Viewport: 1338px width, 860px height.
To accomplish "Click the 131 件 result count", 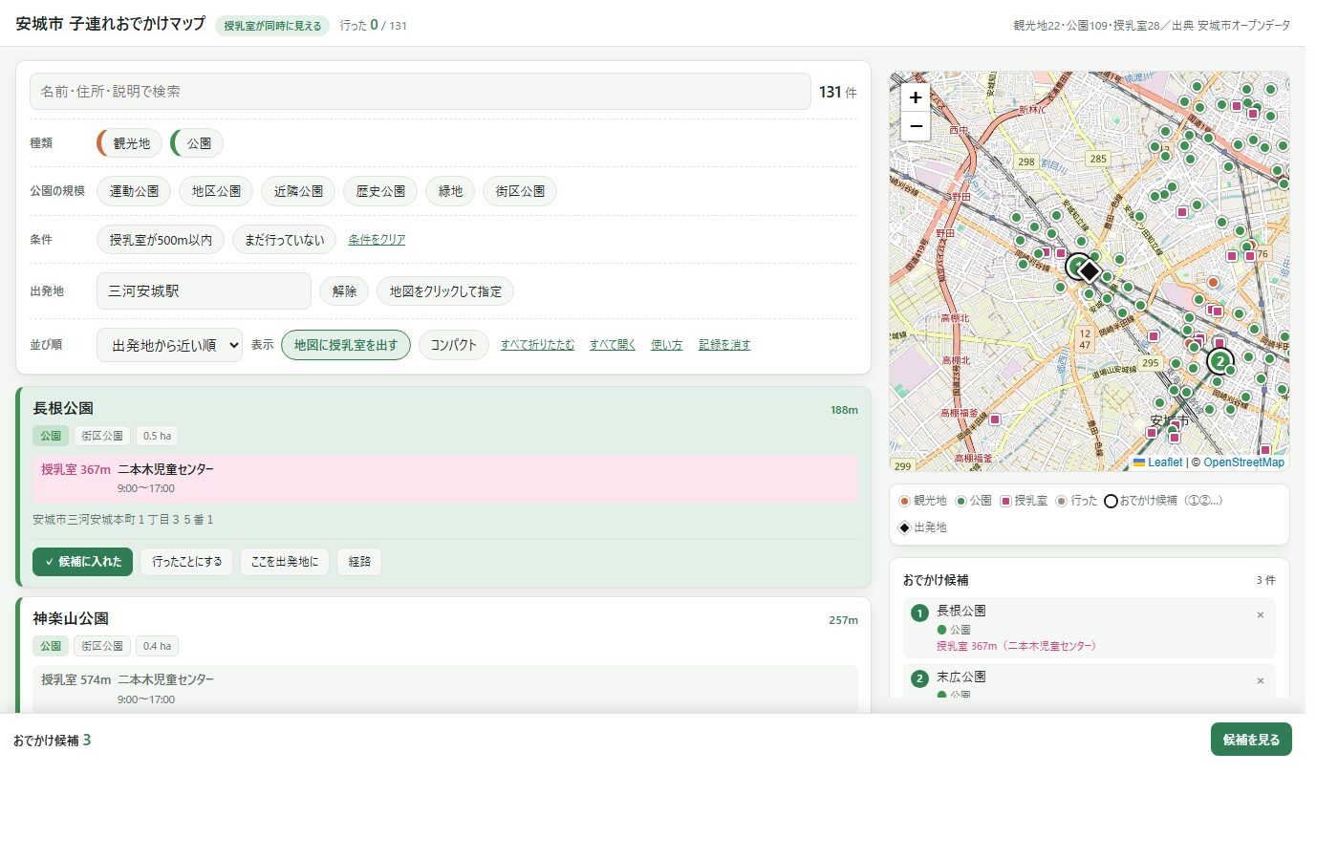I will [x=838, y=92].
